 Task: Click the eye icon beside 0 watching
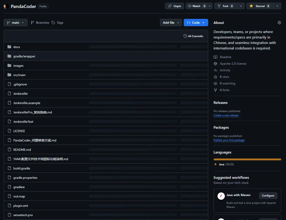(x=215, y=83)
